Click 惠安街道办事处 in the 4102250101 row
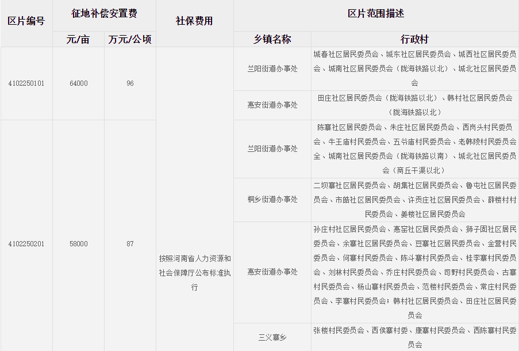 272,105
